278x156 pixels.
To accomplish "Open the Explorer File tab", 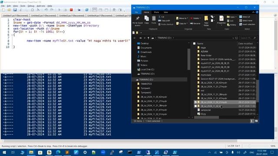I will [136, 12].
